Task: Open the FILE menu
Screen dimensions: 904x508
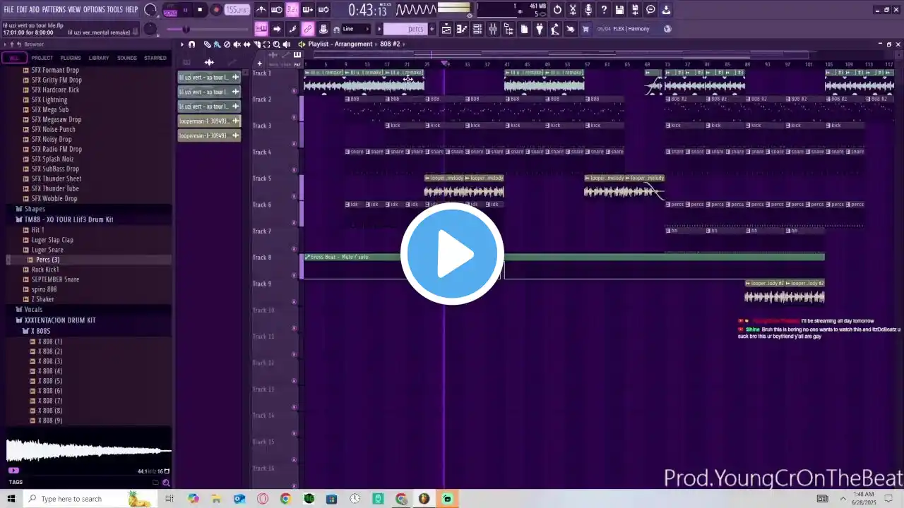Action: point(9,10)
